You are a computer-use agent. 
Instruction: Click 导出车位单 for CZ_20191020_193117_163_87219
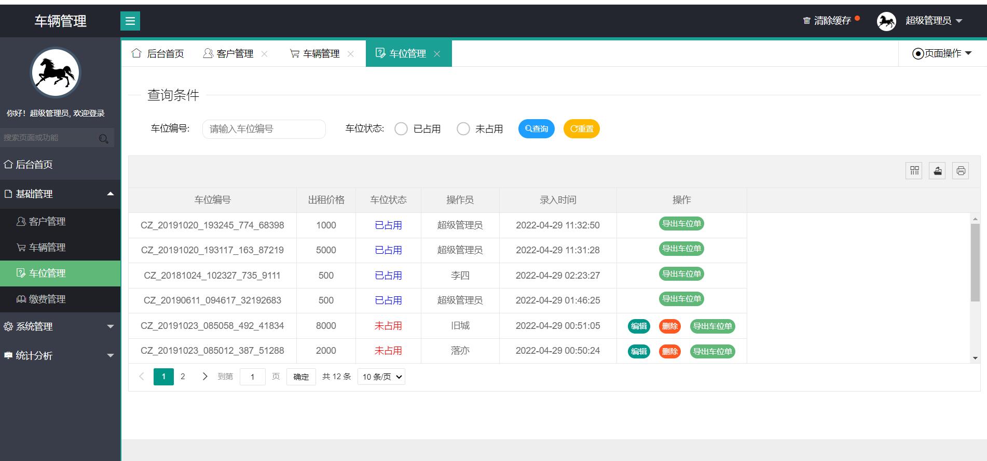681,249
